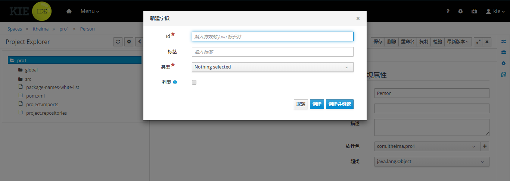Screen dimensions: 510x181
Task: Open the help question mark icon
Action: (x=448, y=11)
